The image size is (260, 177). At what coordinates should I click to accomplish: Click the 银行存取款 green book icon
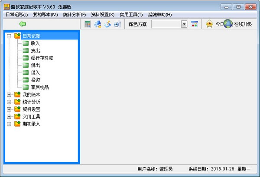[26, 58]
